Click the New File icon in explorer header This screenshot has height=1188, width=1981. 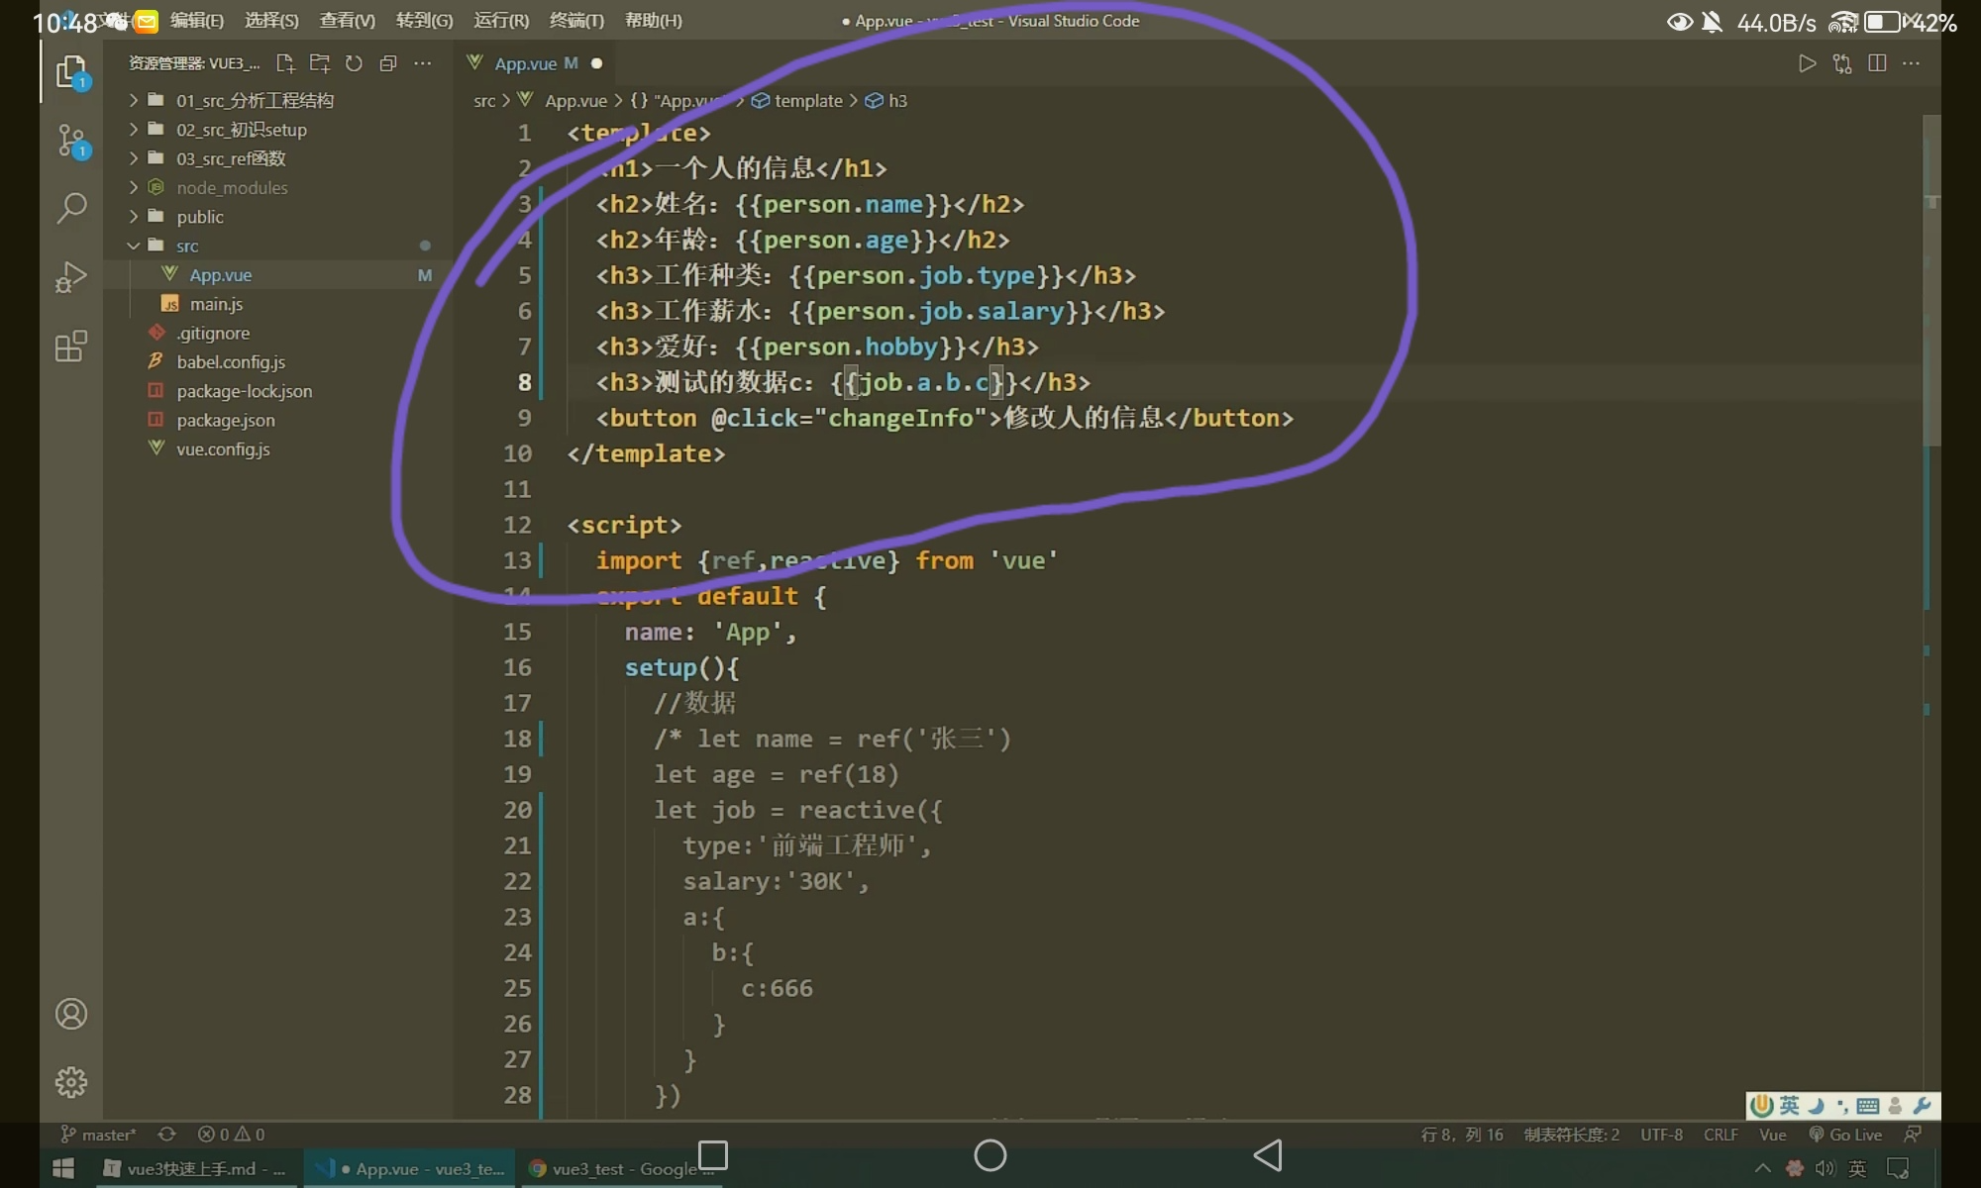(285, 63)
